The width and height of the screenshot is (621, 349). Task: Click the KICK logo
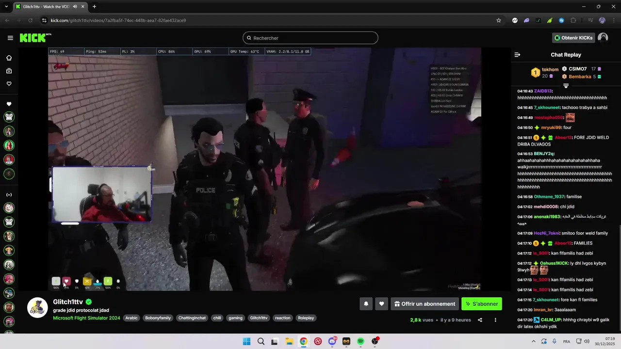tap(35, 38)
